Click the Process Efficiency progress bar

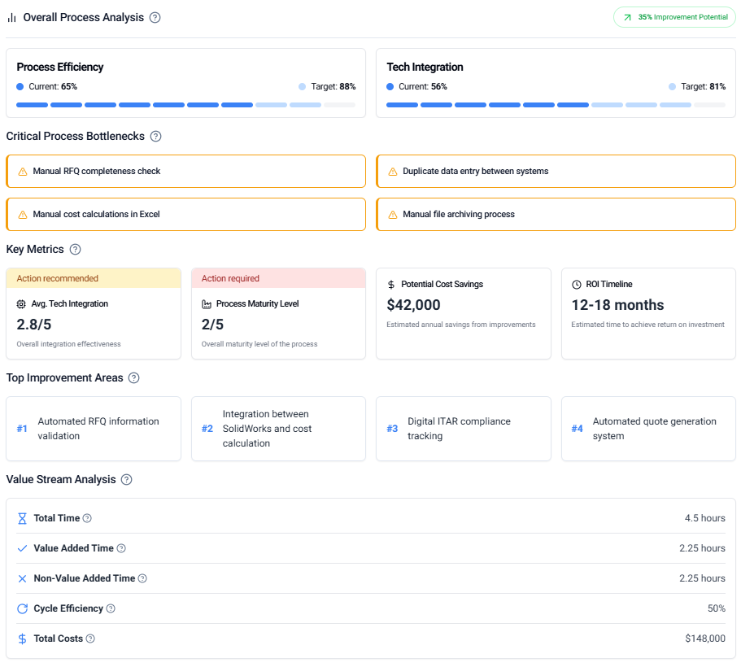point(185,105)
